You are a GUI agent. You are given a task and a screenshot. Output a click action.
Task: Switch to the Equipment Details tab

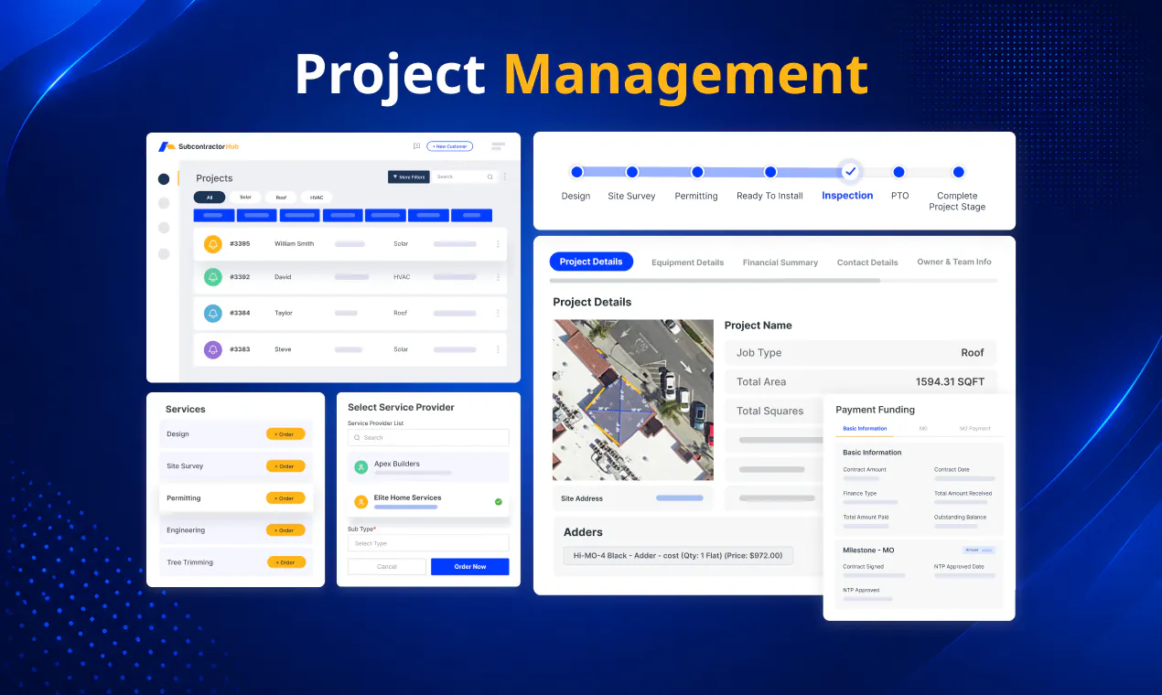tap(687, 262)
